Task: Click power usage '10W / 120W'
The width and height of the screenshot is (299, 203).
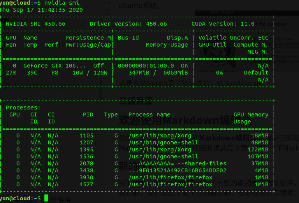Action: pos(90,73)
